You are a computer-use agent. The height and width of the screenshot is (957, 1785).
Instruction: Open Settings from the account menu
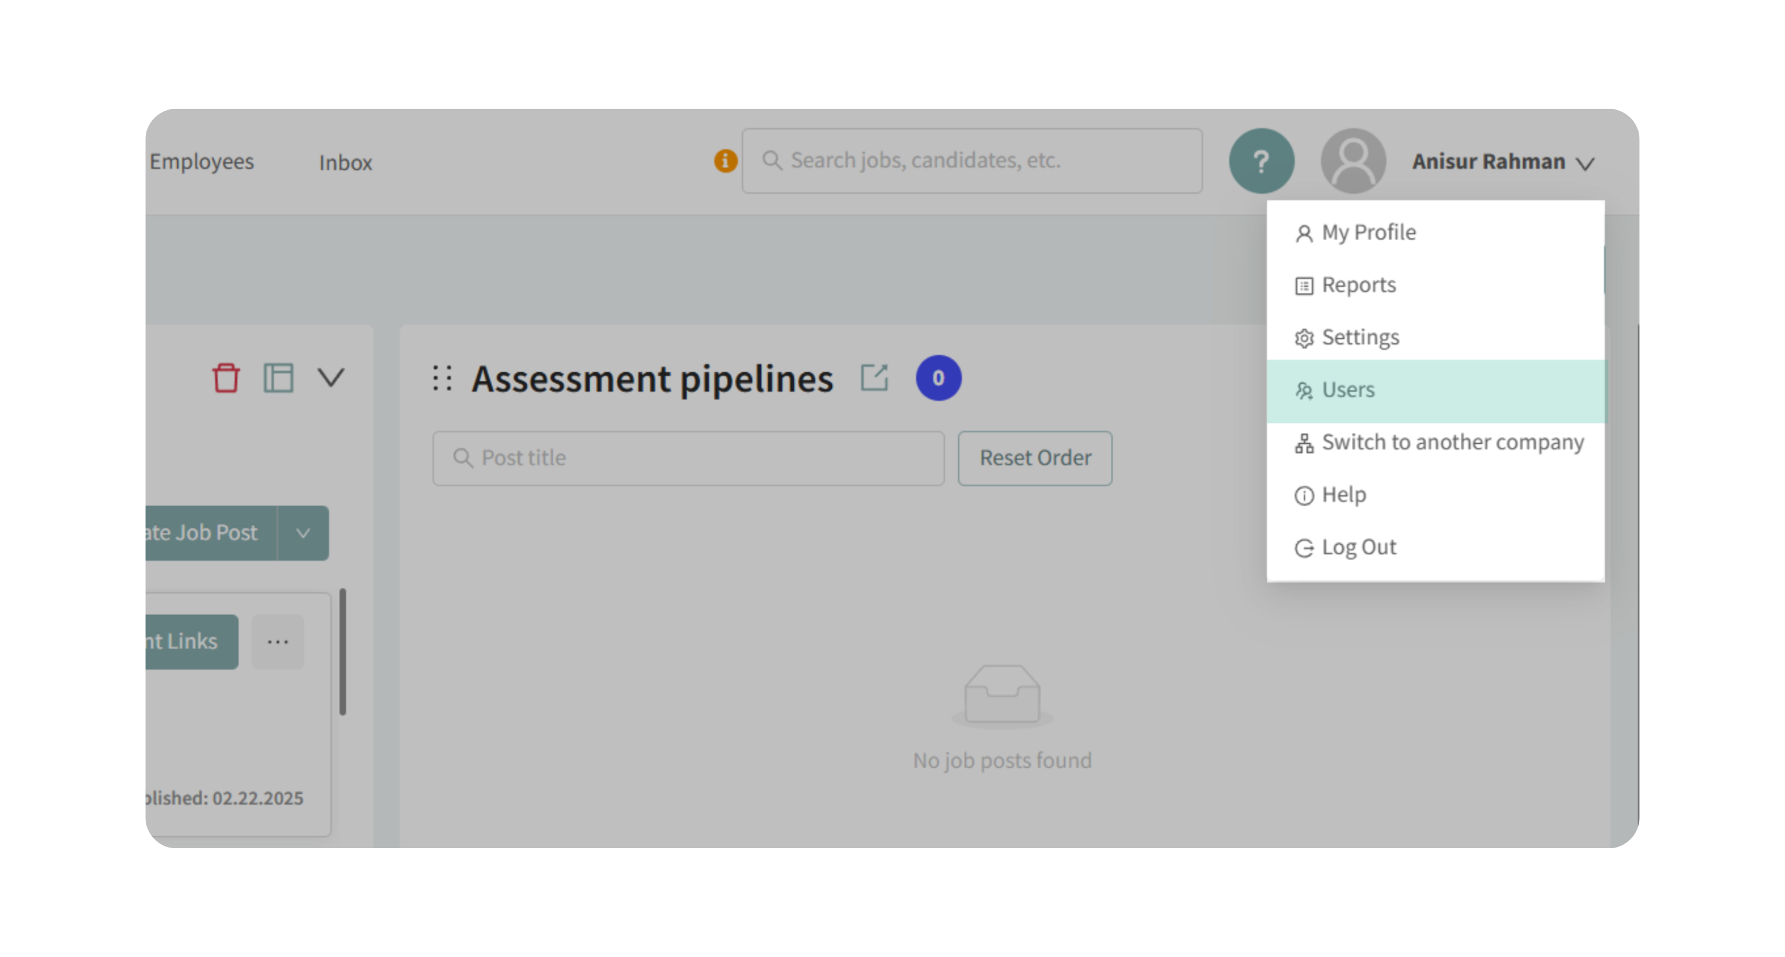1360,338
